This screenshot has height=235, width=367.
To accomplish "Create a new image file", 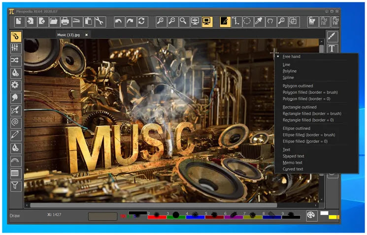I will (20, 22).
